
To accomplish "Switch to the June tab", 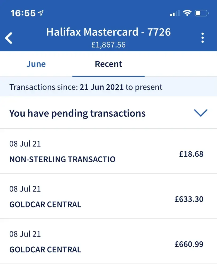I will (x=36, y=64).
